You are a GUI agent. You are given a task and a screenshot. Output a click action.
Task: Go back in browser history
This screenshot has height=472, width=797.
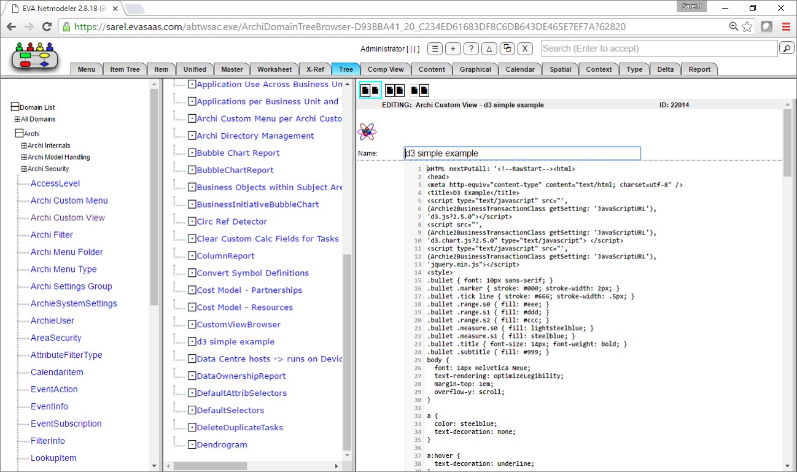(11, 26)
